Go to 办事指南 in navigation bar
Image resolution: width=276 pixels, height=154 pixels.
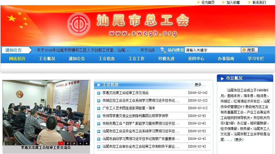[226, 59]
